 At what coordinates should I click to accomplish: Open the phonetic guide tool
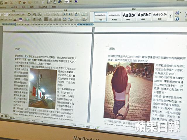tap(34, 14)
